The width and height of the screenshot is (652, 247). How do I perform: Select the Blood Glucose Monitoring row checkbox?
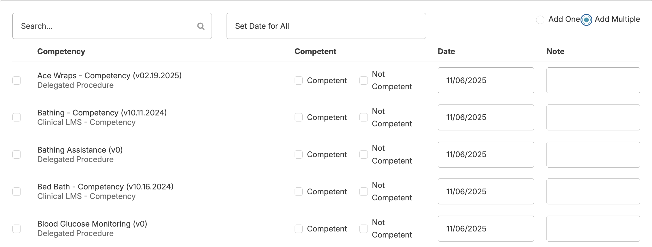click(x=17, y=229)
